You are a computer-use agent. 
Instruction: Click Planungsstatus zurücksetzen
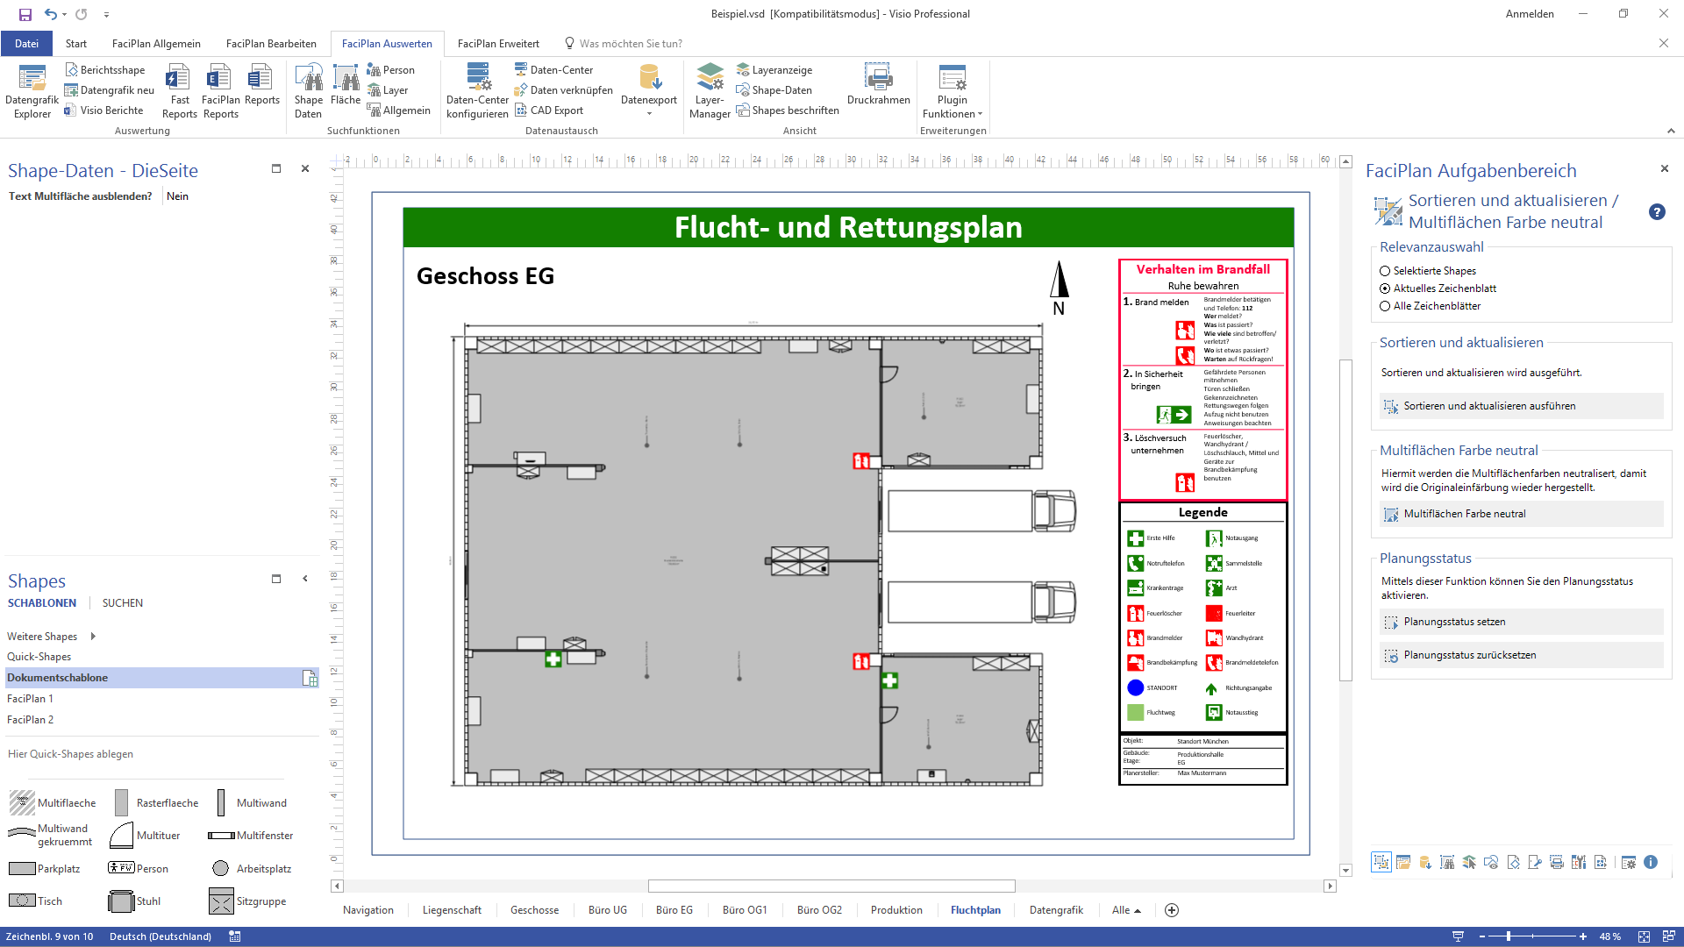[1521, 655]
